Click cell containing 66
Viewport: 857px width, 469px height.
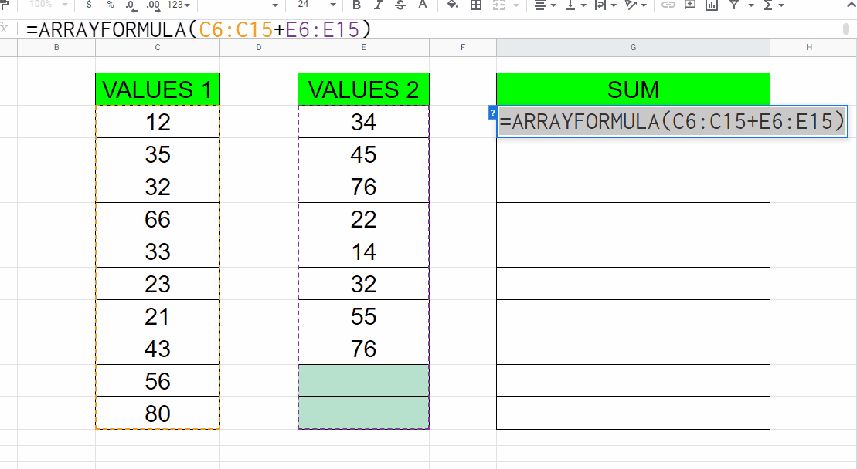pos(158,219)
